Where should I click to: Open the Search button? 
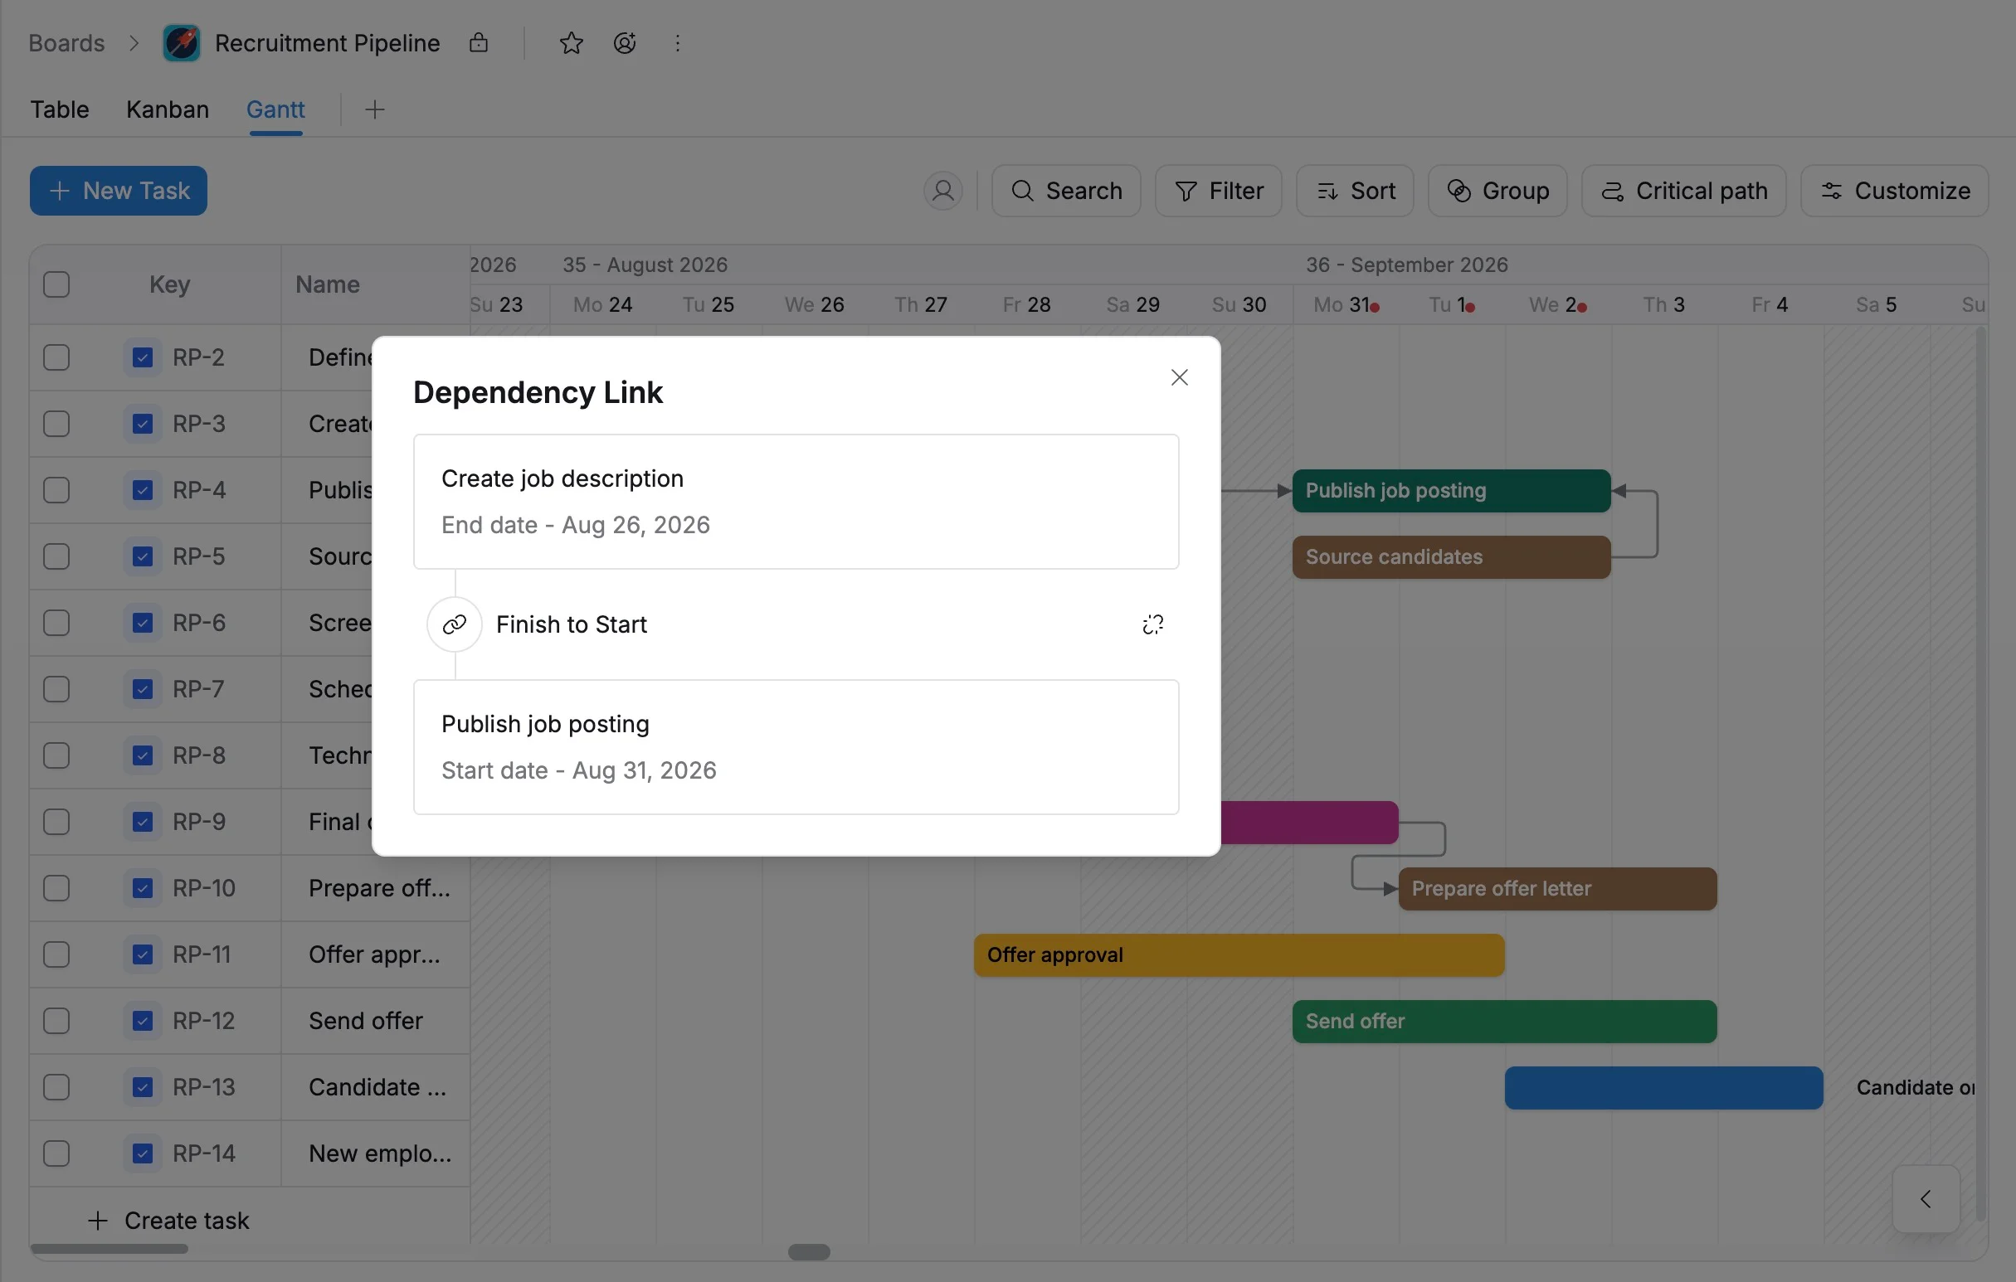tap(1065, 191)
